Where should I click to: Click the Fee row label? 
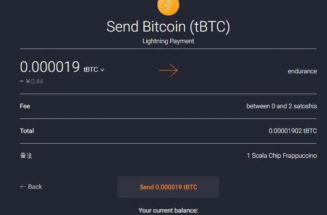[x=25, y=106]
